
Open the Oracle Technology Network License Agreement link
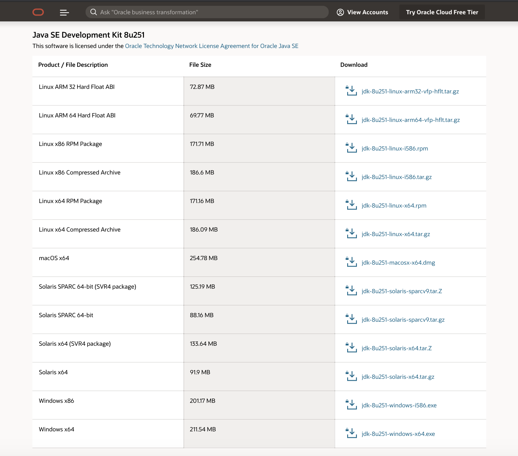[x=212, y=46]
